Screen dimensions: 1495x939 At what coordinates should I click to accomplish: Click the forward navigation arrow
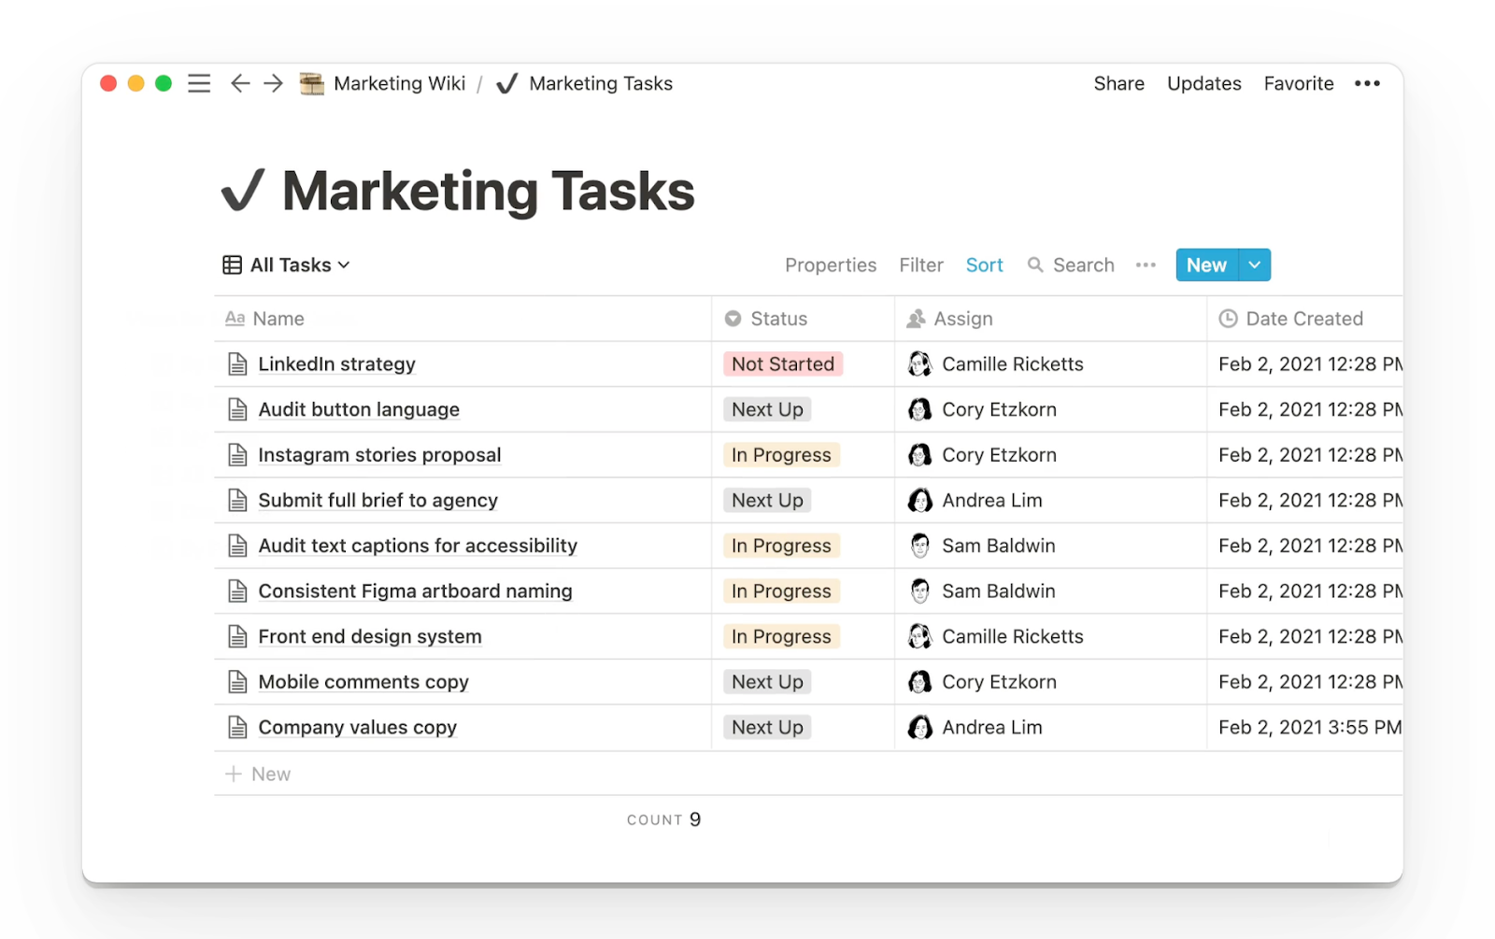pyautogui.click(x=272, y=83)
